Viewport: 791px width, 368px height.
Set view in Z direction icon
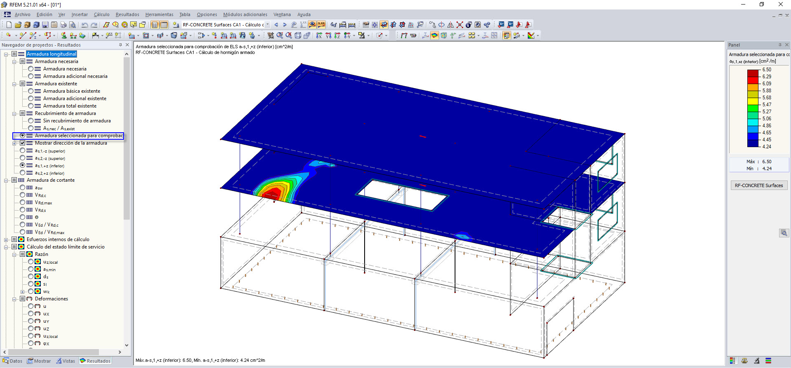337,35
